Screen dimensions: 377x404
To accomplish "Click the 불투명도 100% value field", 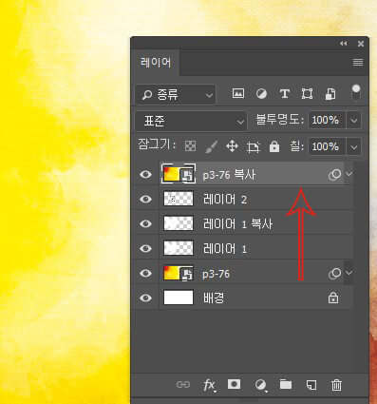I will coord(327,120).
